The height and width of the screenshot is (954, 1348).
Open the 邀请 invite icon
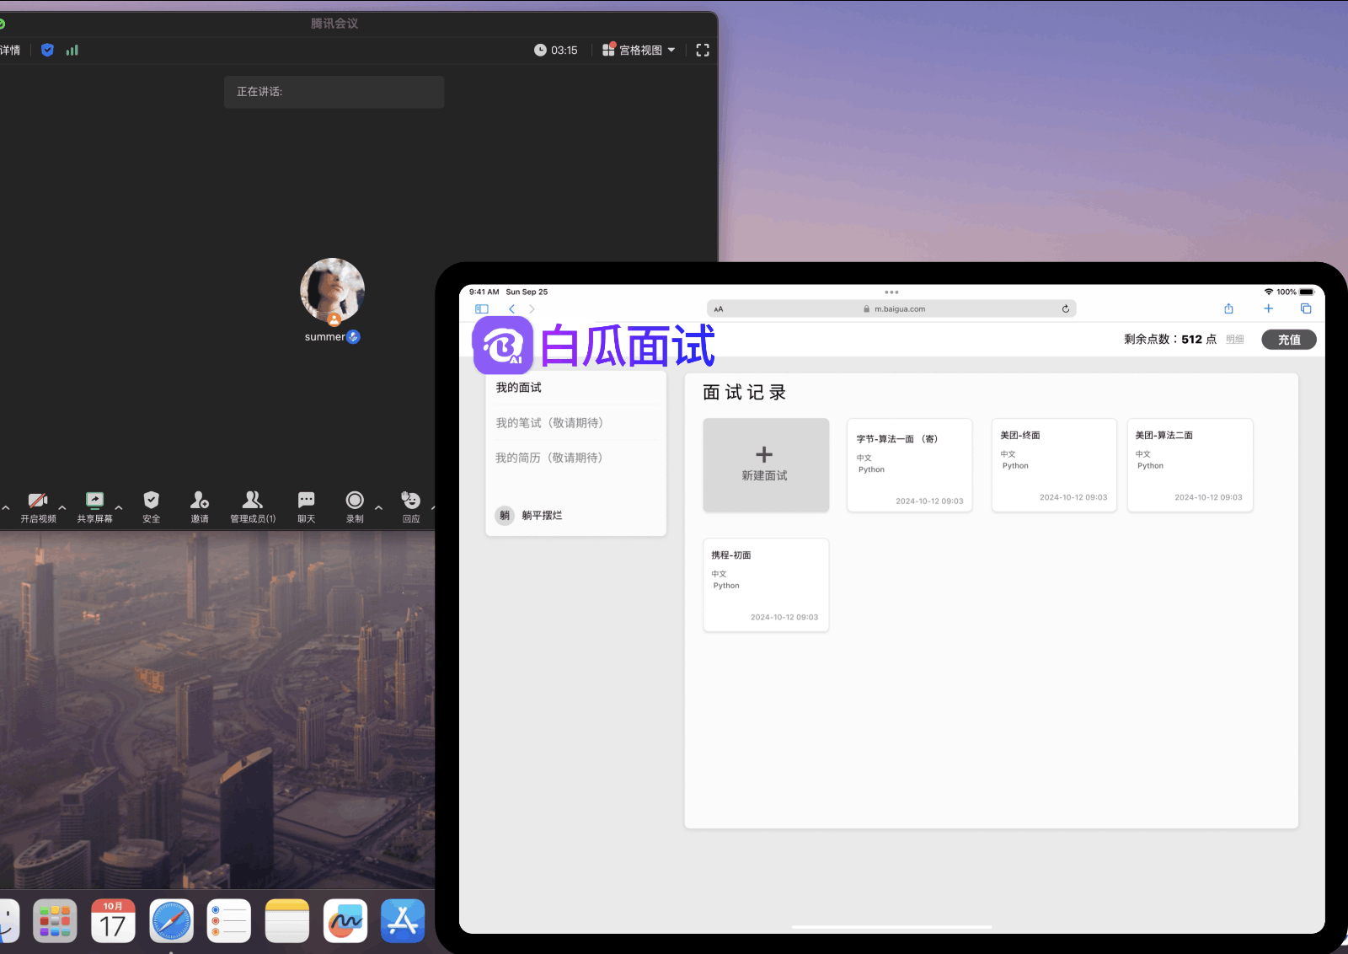coord(200,500)
